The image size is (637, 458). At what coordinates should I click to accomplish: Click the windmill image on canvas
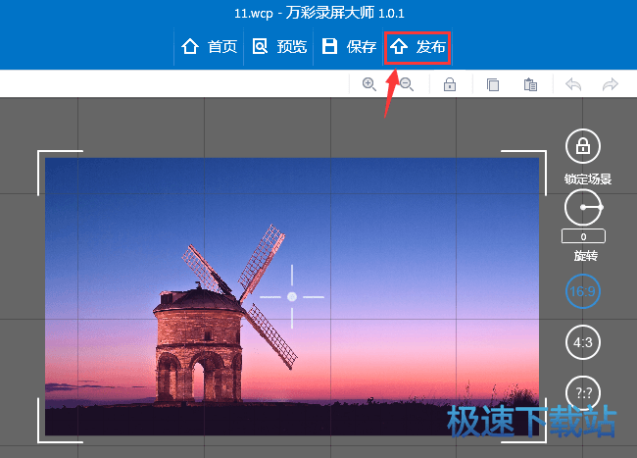click(x=225, y=314)
